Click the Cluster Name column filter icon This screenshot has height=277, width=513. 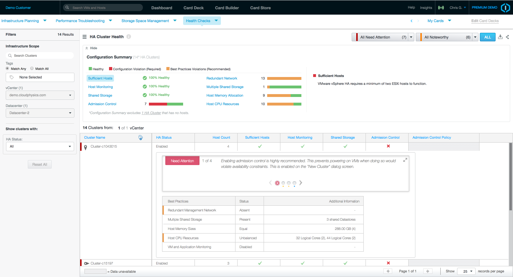(x=141, y=138)
